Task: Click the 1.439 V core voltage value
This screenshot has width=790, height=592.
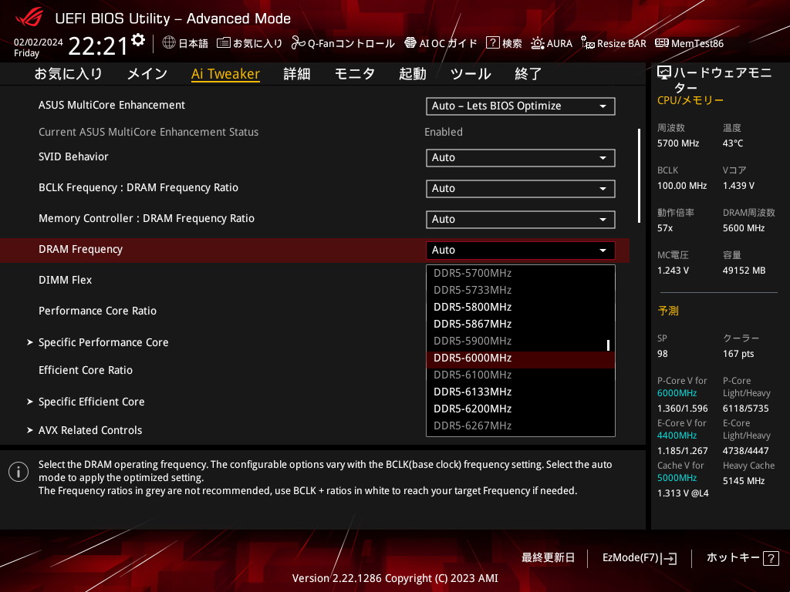Action: [738, 186]
